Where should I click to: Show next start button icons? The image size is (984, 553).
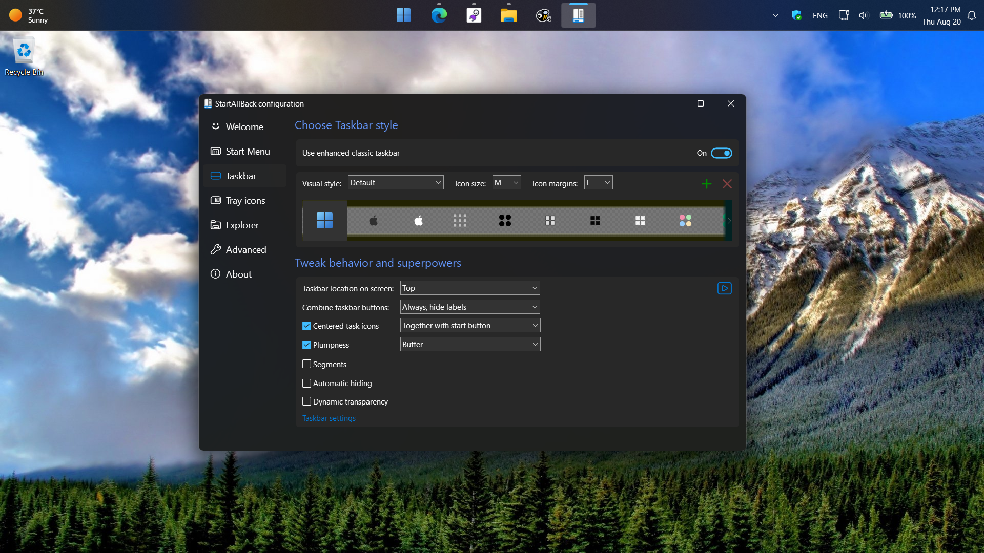pyautogui.click(x=729, y=221)
